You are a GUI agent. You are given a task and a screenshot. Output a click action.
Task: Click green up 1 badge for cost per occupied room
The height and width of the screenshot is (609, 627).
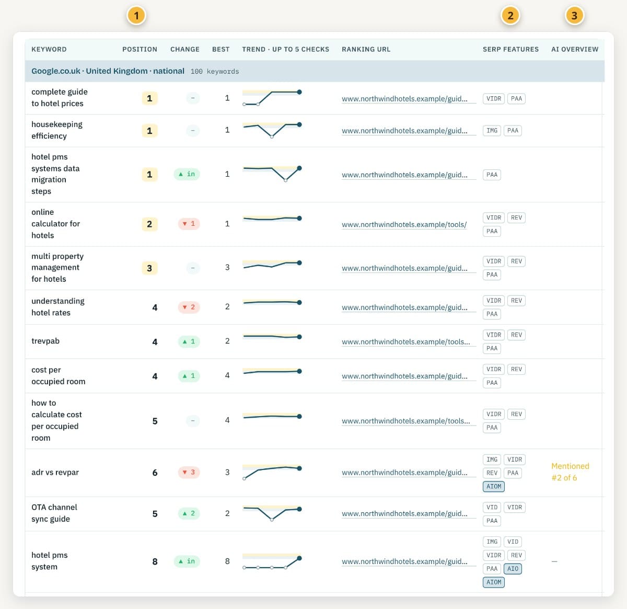[x=189, y=376]
